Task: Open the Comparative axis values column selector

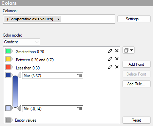Action: point(33,19)
